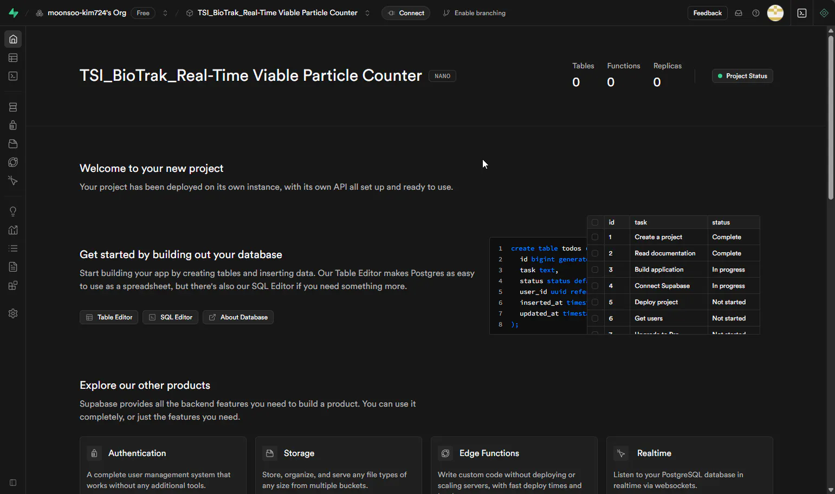The image size is (835, 494).
Task: Go to the Database section in sidebar
Action: [x=13, y=107]
